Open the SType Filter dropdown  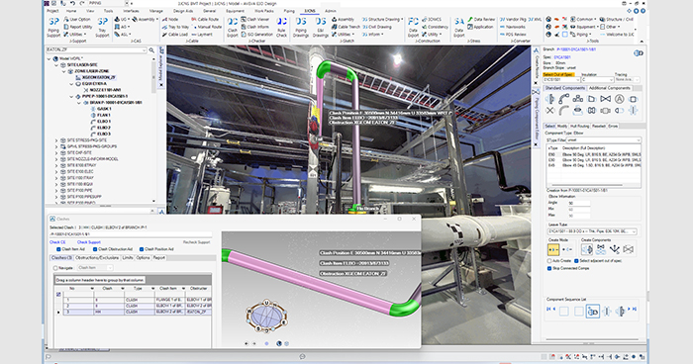point(603,140)
